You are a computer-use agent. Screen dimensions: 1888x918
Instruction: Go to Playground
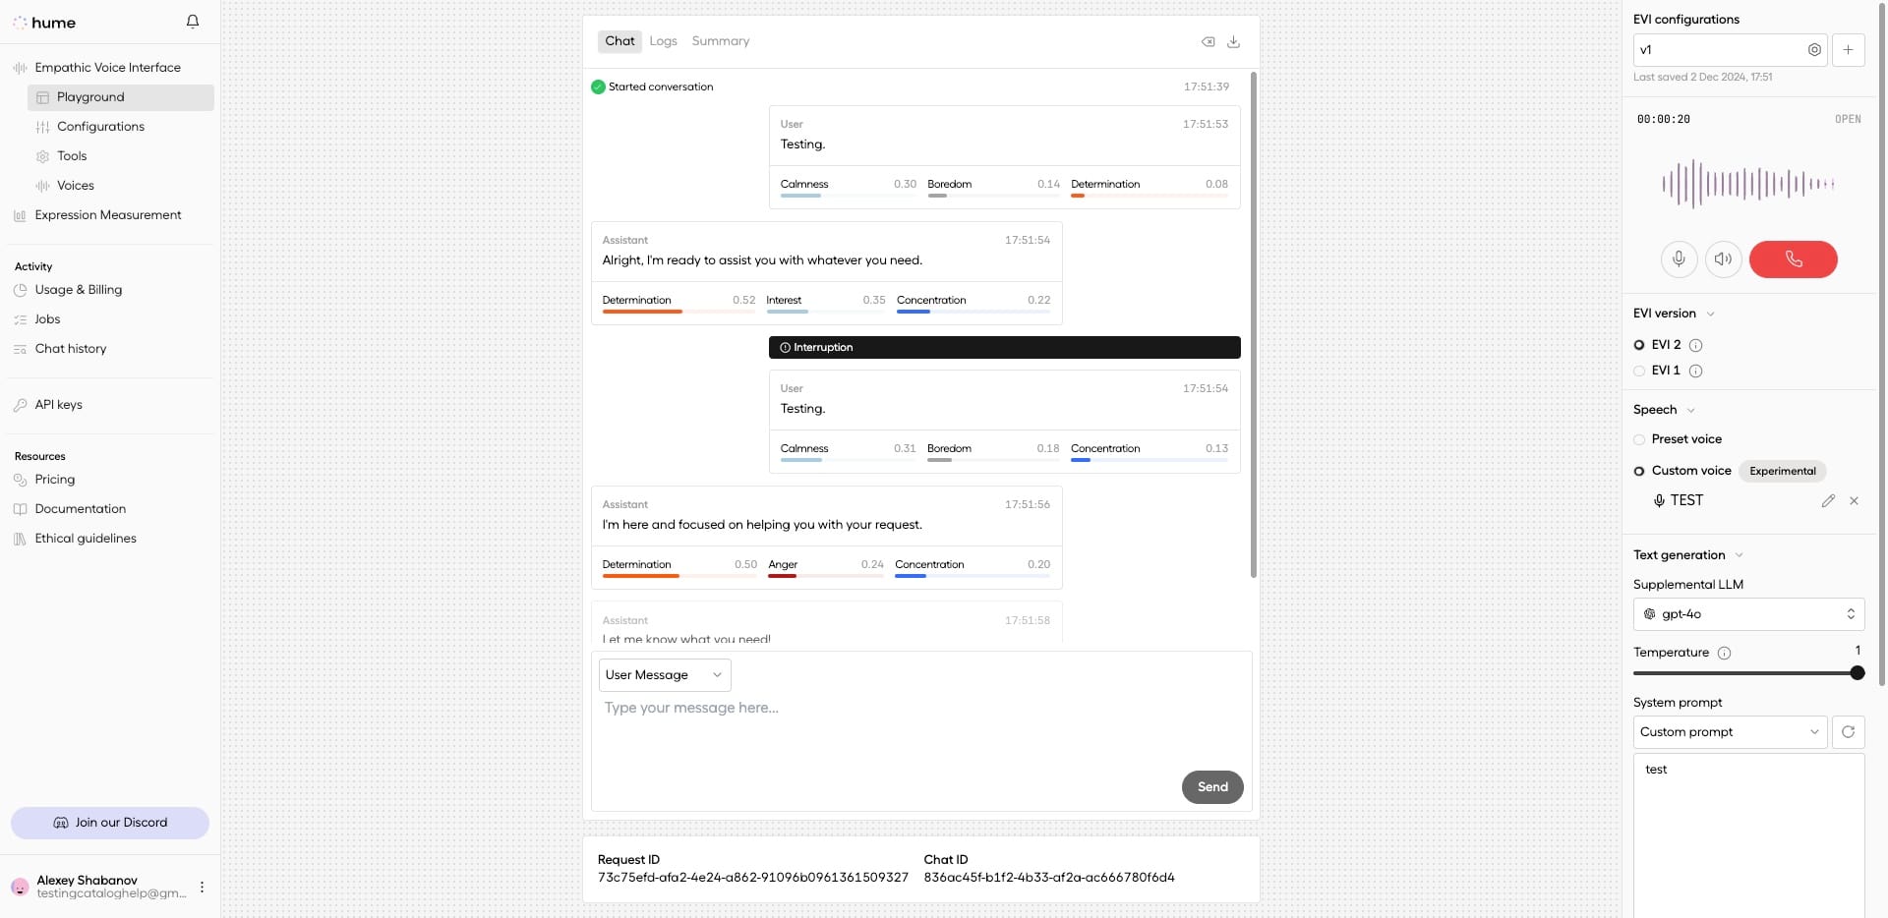point(121,97)
